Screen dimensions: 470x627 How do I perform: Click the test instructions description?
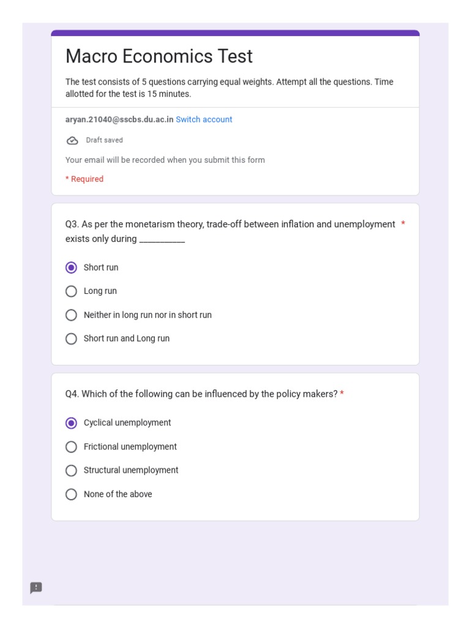coord(229,88)
